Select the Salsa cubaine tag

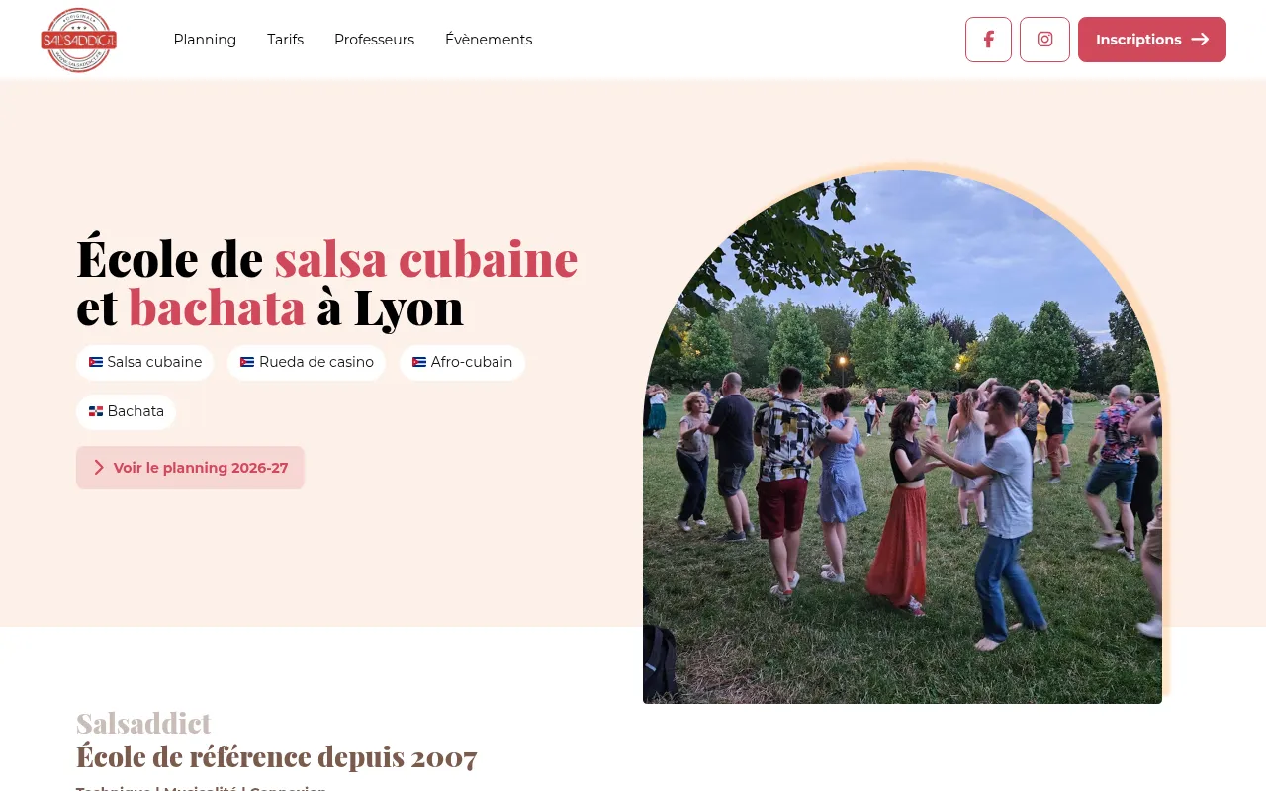pos(145,362)
